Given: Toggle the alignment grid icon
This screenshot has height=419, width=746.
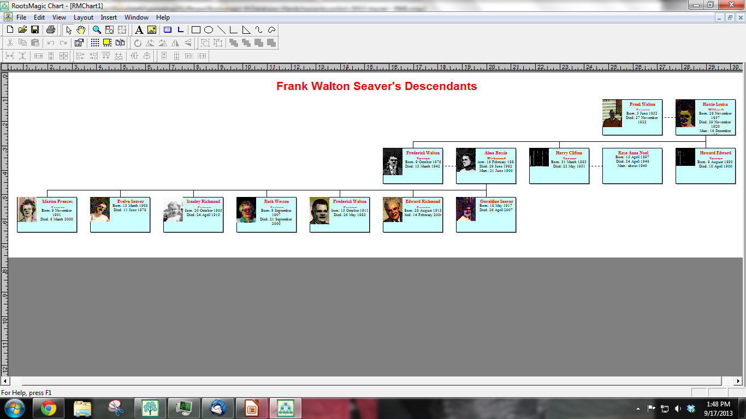Looking at the screenshot, I should pos(94,42).
